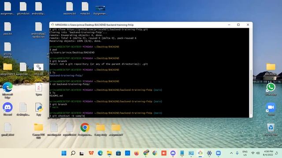Select sessions.txt desktop file
The height and width of the screenshot is (158, 282).
click(70, 8)
